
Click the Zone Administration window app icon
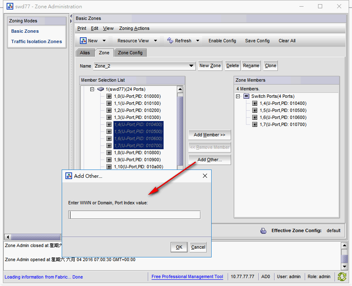click(x=10, y=6)
